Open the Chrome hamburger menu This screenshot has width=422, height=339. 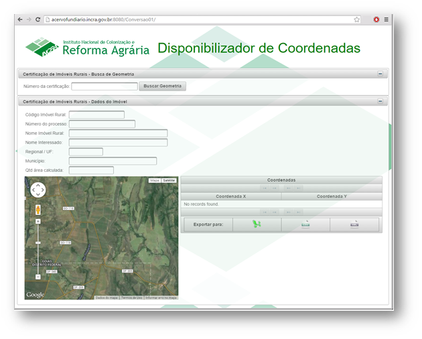point(386,19)
